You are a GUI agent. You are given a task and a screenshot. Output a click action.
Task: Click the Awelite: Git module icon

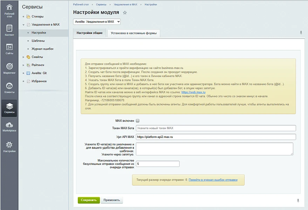(x=28, y=73)
